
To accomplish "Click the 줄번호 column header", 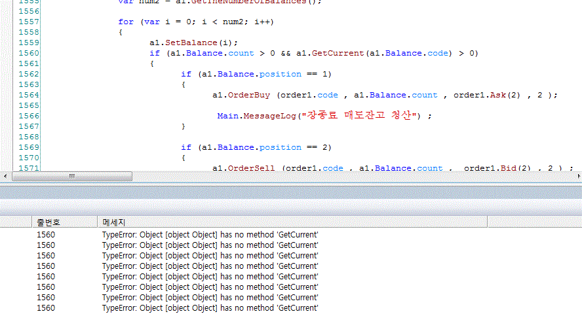I will coord(48,222).
